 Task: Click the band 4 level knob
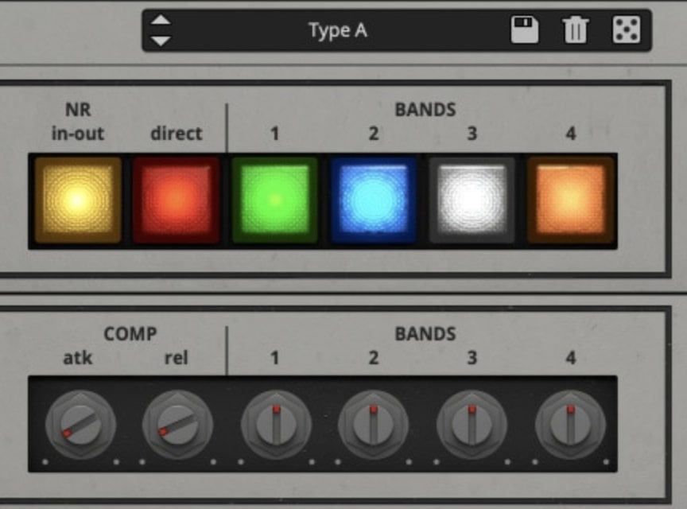(x=570, y=425)
